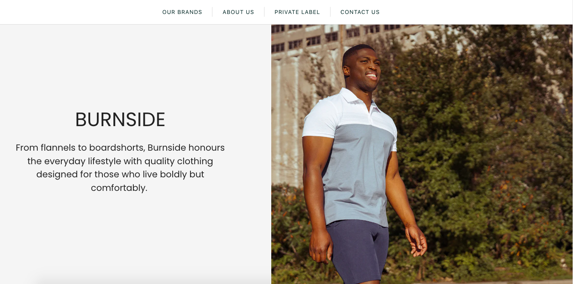Click the divider between PRIVATE LABEL and CONTACT US
Screen dimensions: 573x284
coord(330,12)
